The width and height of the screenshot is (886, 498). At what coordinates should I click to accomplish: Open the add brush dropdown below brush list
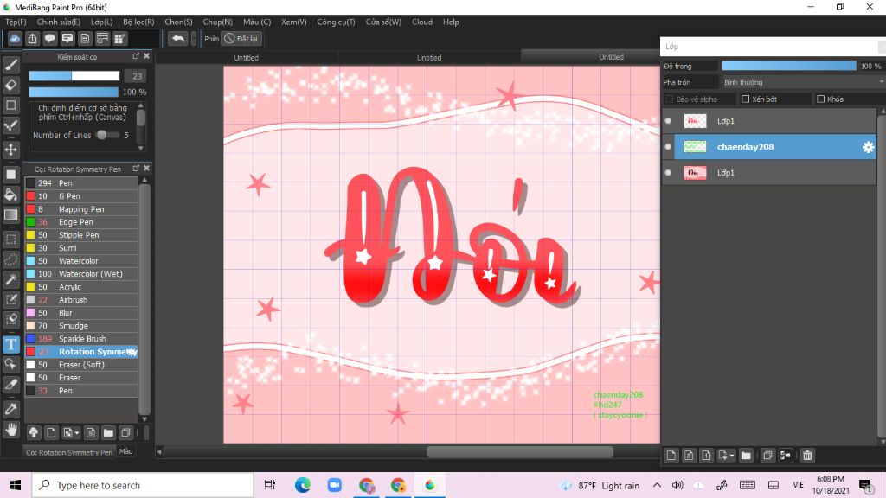77,432
